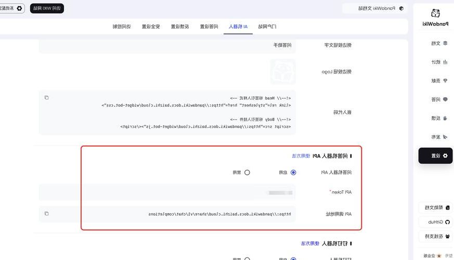
Task: Click the Head 标签引入样式 comment line
Action: [x=261, y=98]
